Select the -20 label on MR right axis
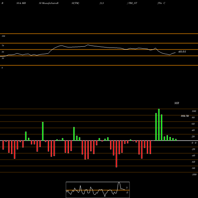 coord(193,149)
